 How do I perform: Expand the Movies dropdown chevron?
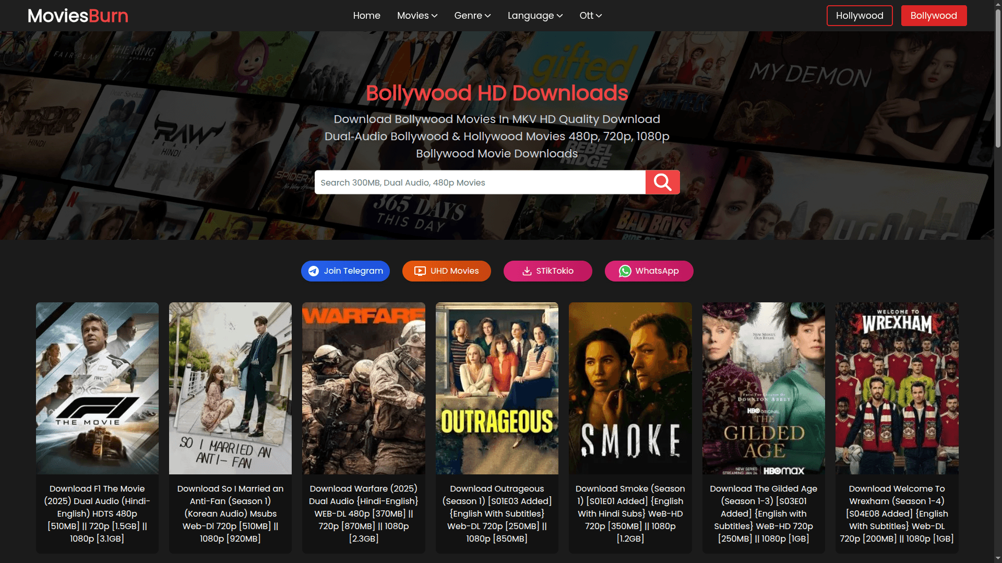(x=435, y=16)
